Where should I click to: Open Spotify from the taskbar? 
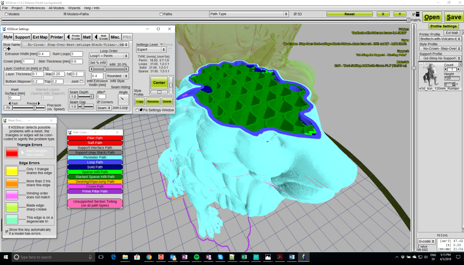pos(197,257)
